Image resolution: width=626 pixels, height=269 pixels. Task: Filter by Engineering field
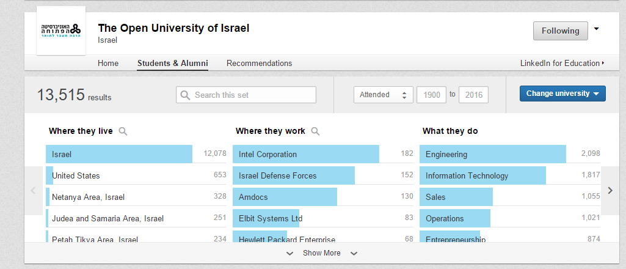(x=510, y=154)
